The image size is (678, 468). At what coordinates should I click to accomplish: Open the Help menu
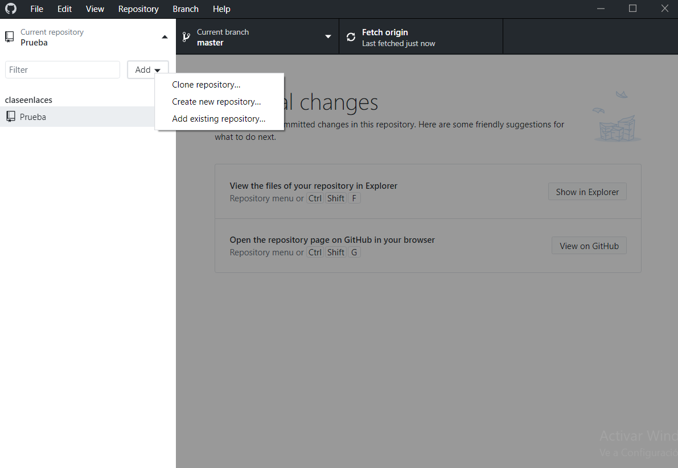point(221,9)
